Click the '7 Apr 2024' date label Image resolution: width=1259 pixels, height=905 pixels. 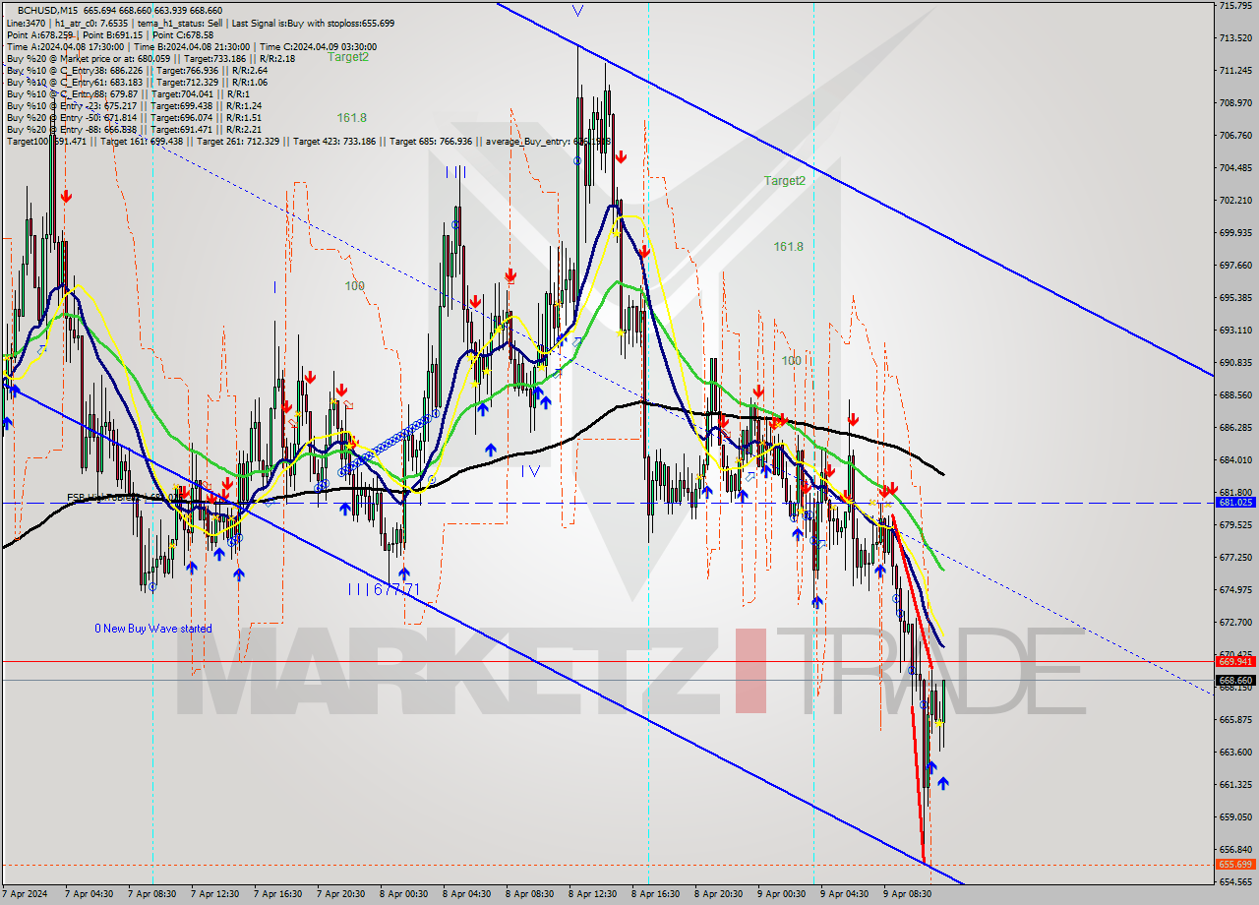[x=26, y=894]
